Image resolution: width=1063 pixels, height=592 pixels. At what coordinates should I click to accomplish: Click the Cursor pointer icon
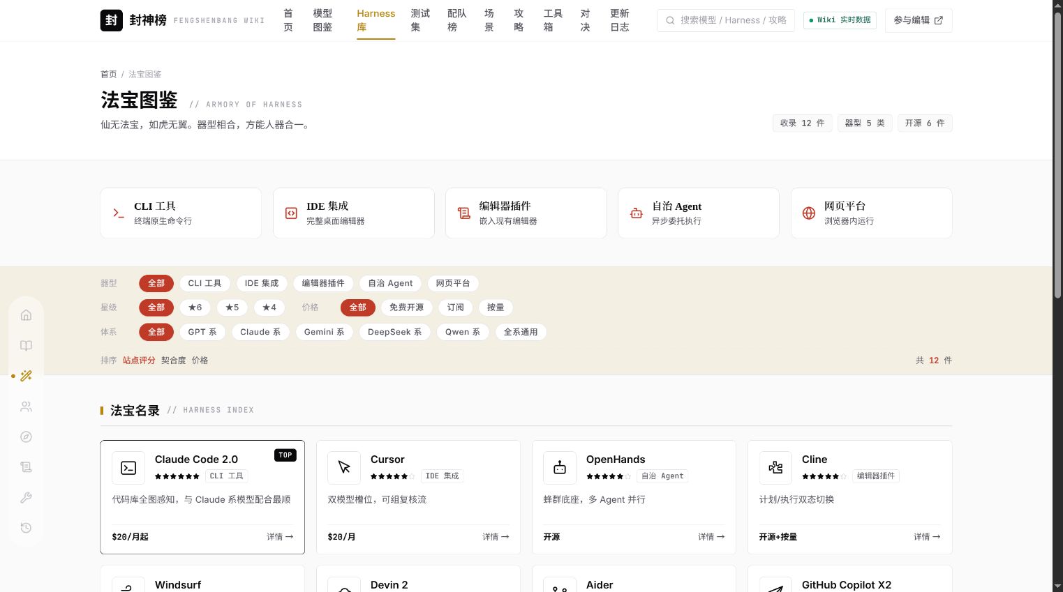click(344, 468)
